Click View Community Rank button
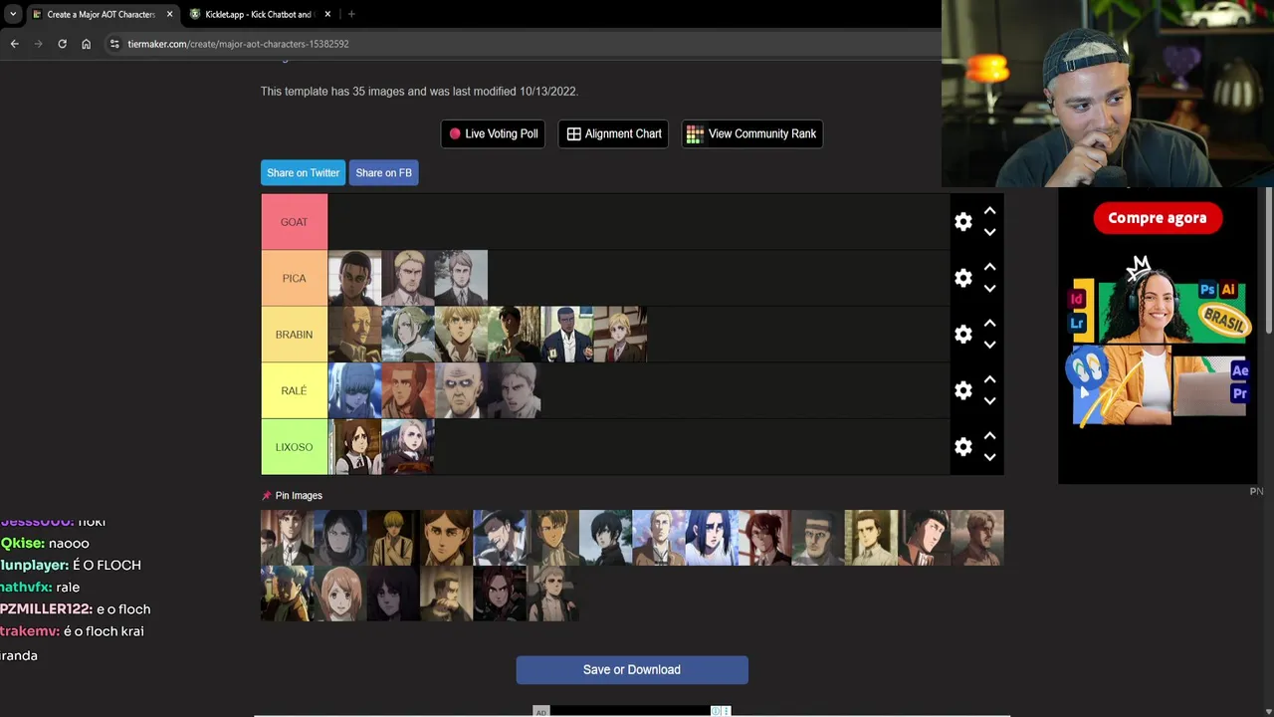This screenshot has width=1274, height=717. 751,133
